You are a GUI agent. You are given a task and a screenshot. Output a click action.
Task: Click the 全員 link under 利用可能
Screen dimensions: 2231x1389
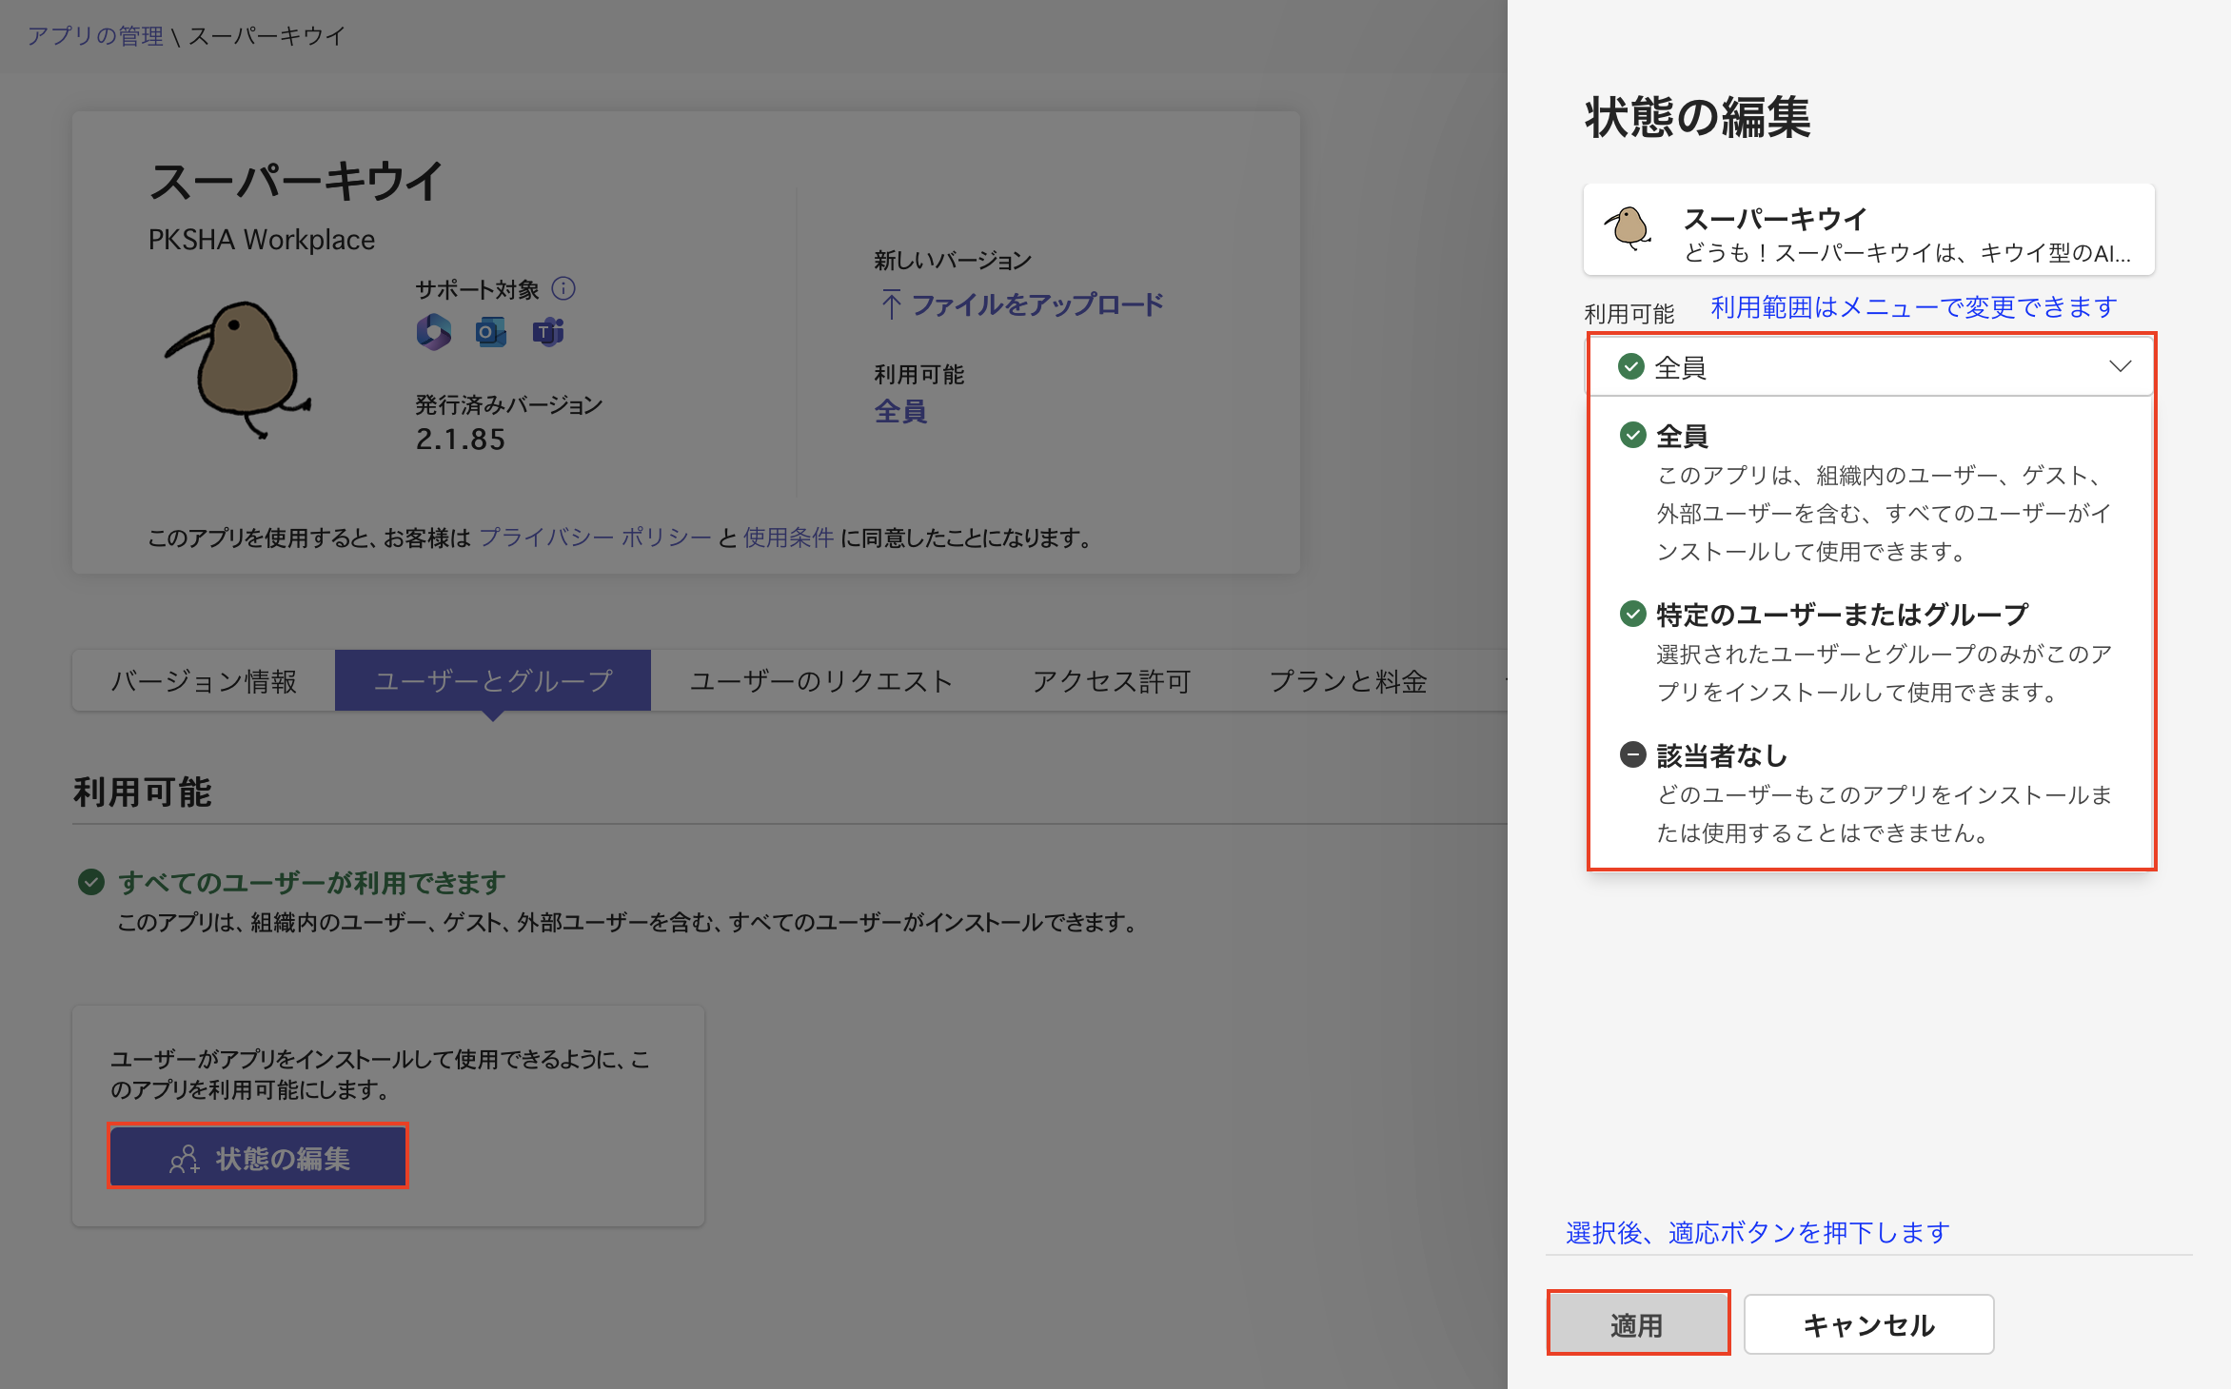(900, 411)
